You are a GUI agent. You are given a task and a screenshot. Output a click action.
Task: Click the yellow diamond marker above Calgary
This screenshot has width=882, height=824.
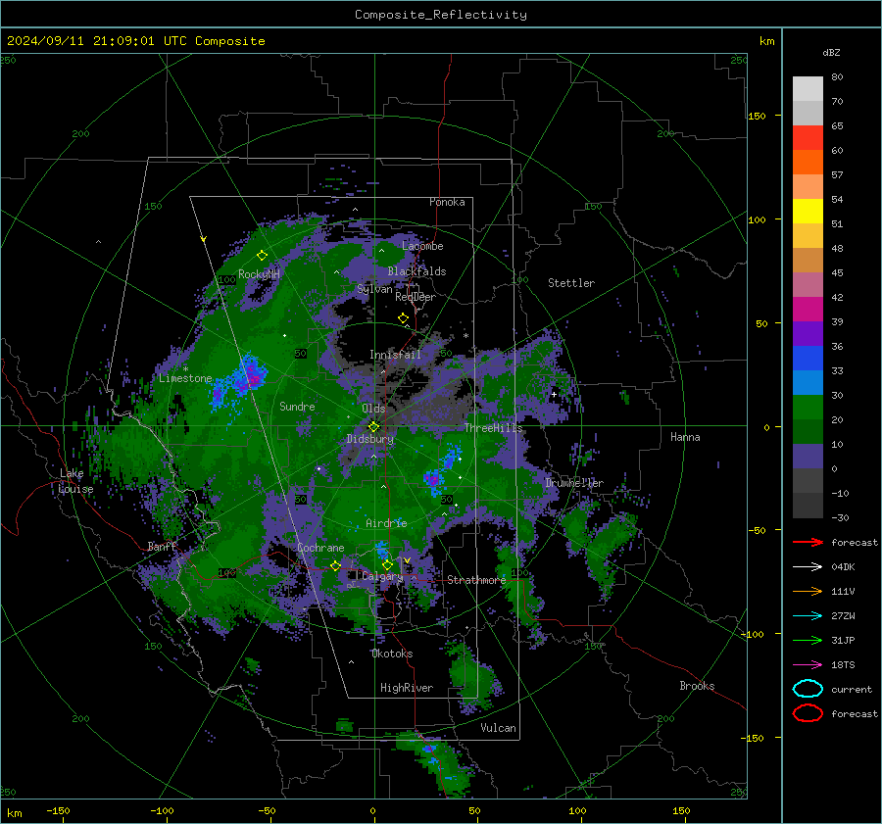tap(387, 564)
